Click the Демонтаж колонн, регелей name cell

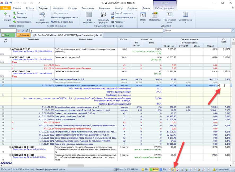(86, 60)
